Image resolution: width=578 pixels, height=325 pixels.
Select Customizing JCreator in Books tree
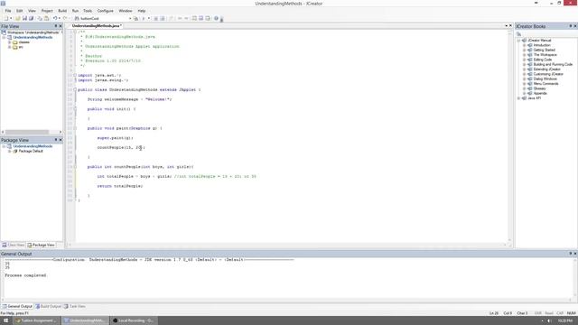548,74
